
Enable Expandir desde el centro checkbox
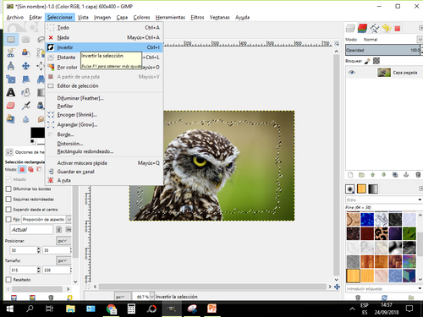[8, 210]
